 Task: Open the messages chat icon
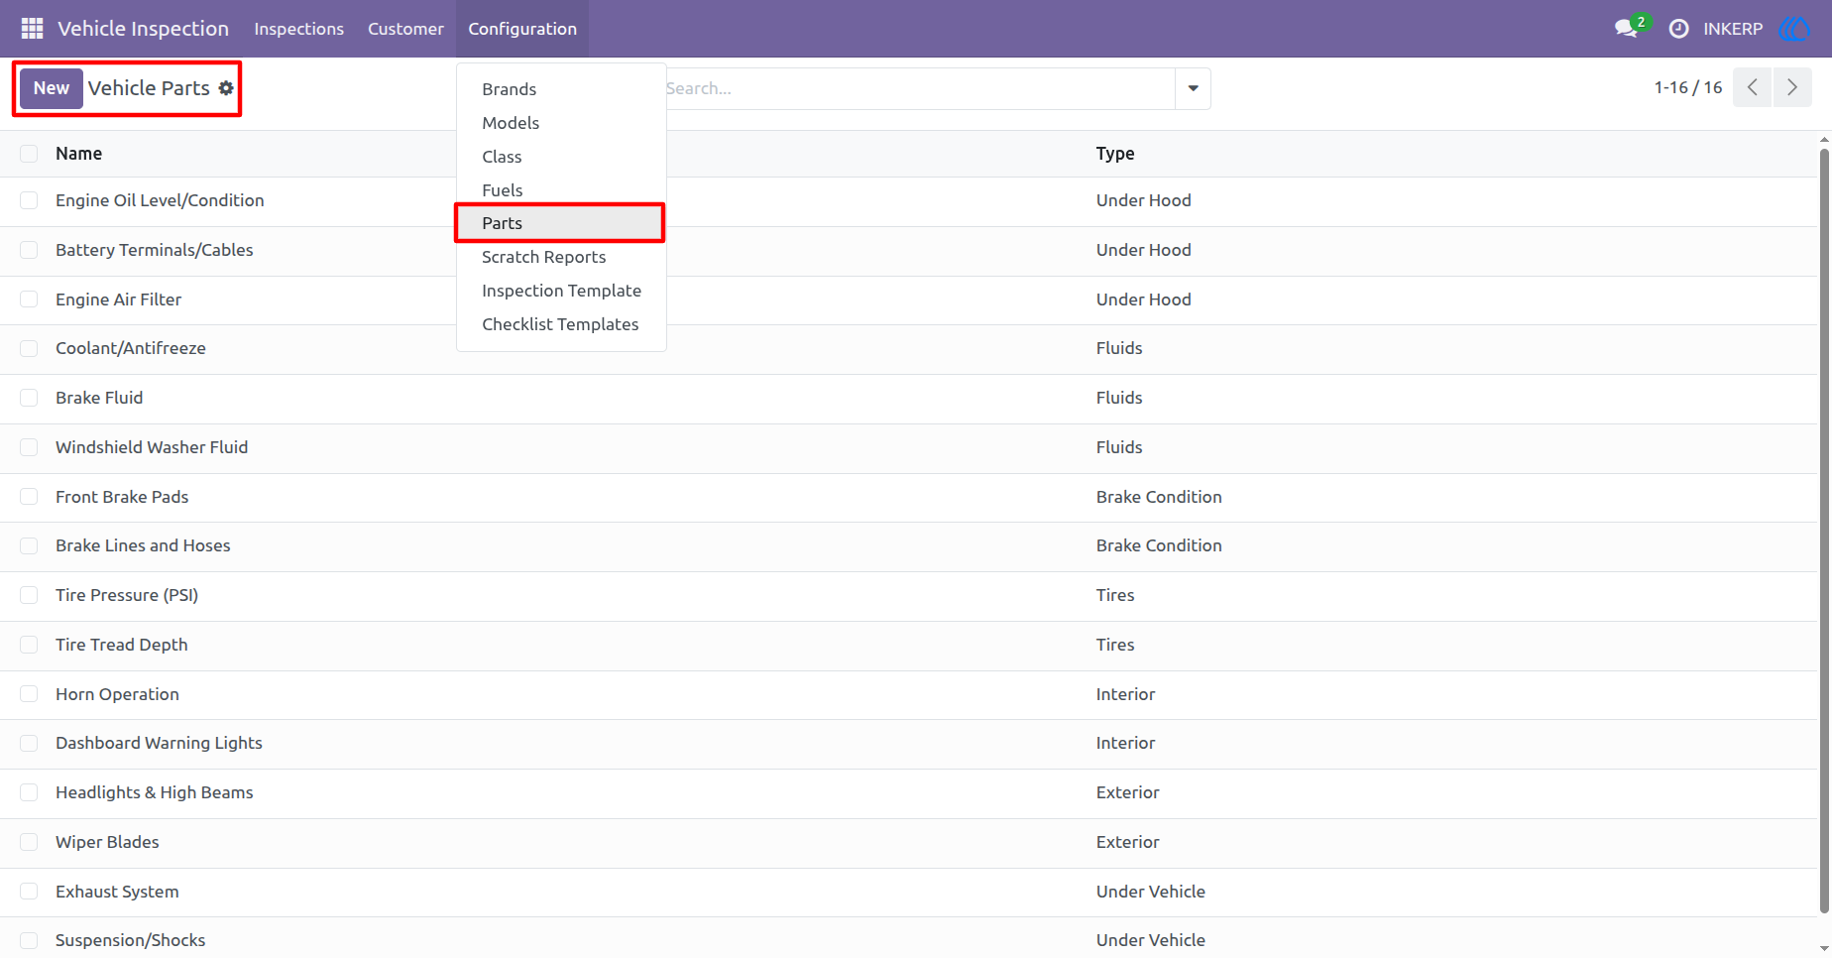(x=1626, y=29)
